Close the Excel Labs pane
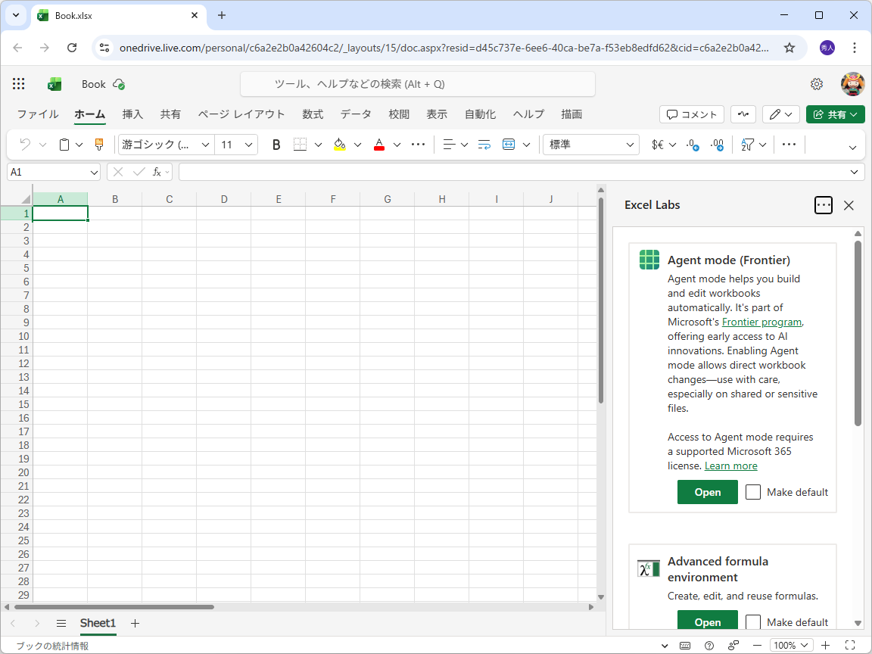This screenshot has width=872, height=654. tap(849, 205)
